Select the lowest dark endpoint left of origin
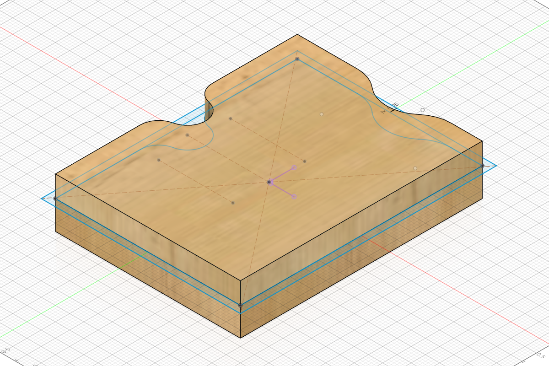549x366 pixels. (233, 203)
